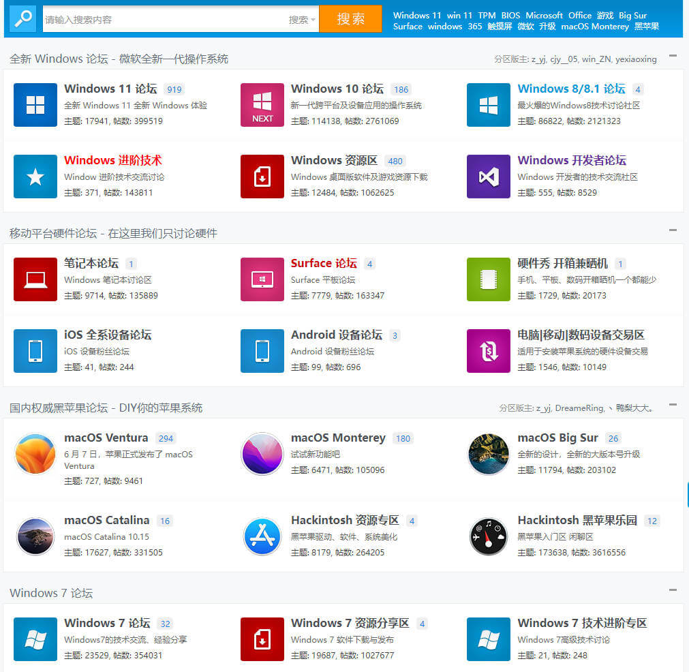Select the Big Sur hot search keyword
This screenshot has width=689, height=672.
(632, 16)
